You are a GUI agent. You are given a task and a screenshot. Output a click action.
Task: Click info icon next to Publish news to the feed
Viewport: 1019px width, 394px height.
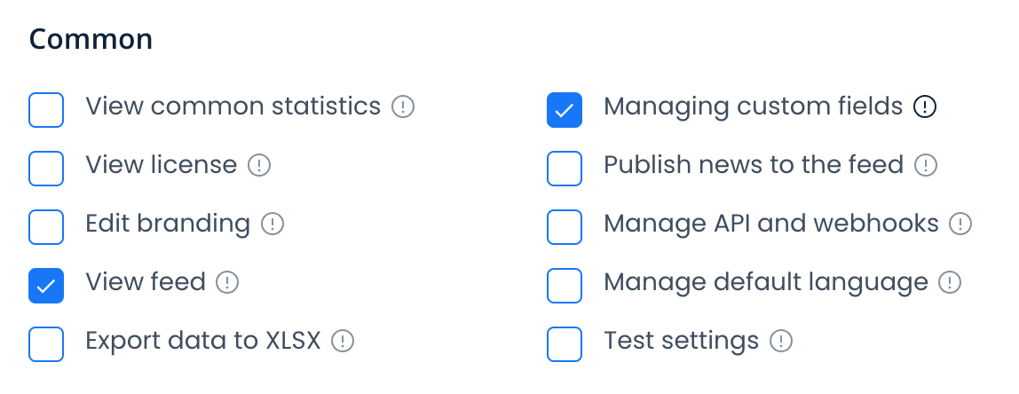pyautogui.click(x=926, y=165)
